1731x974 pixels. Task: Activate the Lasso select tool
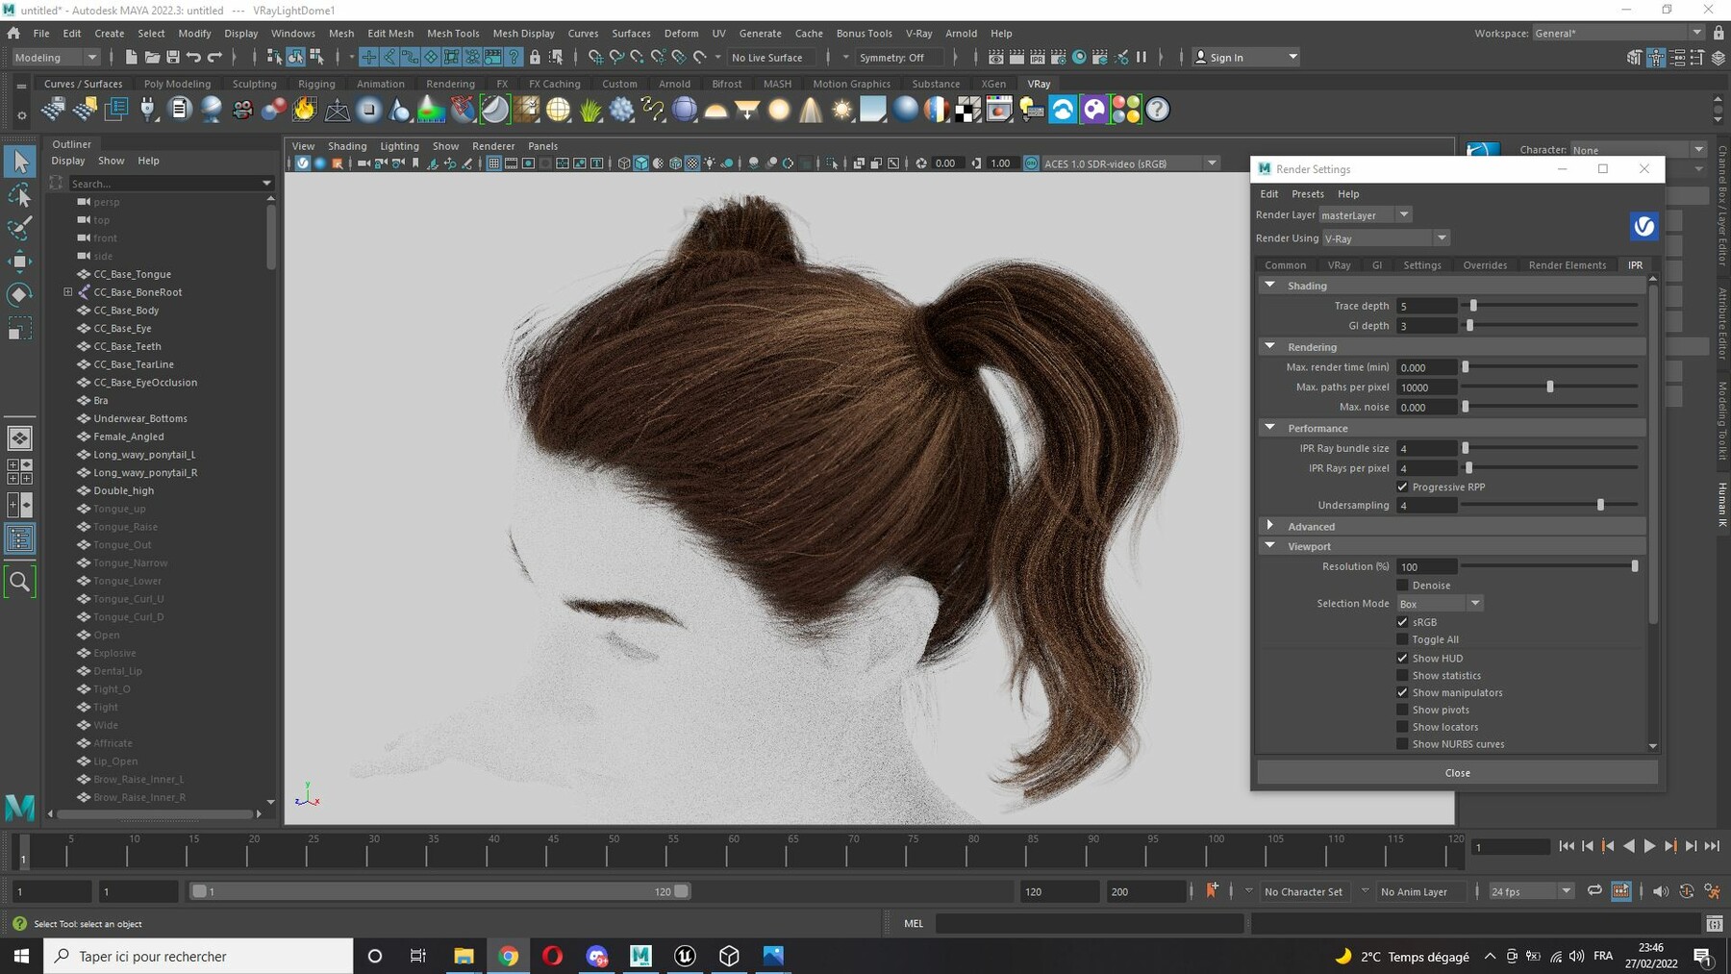click(x=19, y=195)
